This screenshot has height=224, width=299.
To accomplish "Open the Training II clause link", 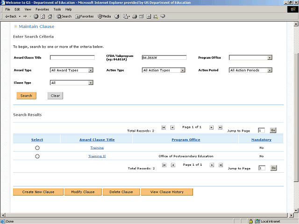I will pos(97,156).
